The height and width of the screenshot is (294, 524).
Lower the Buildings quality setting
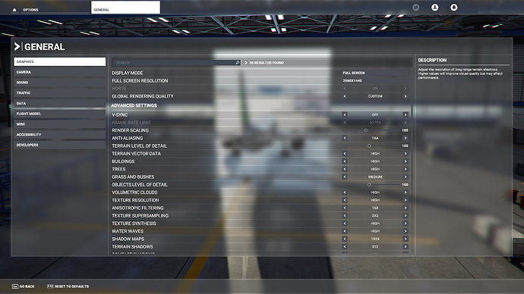coord(345,161)
